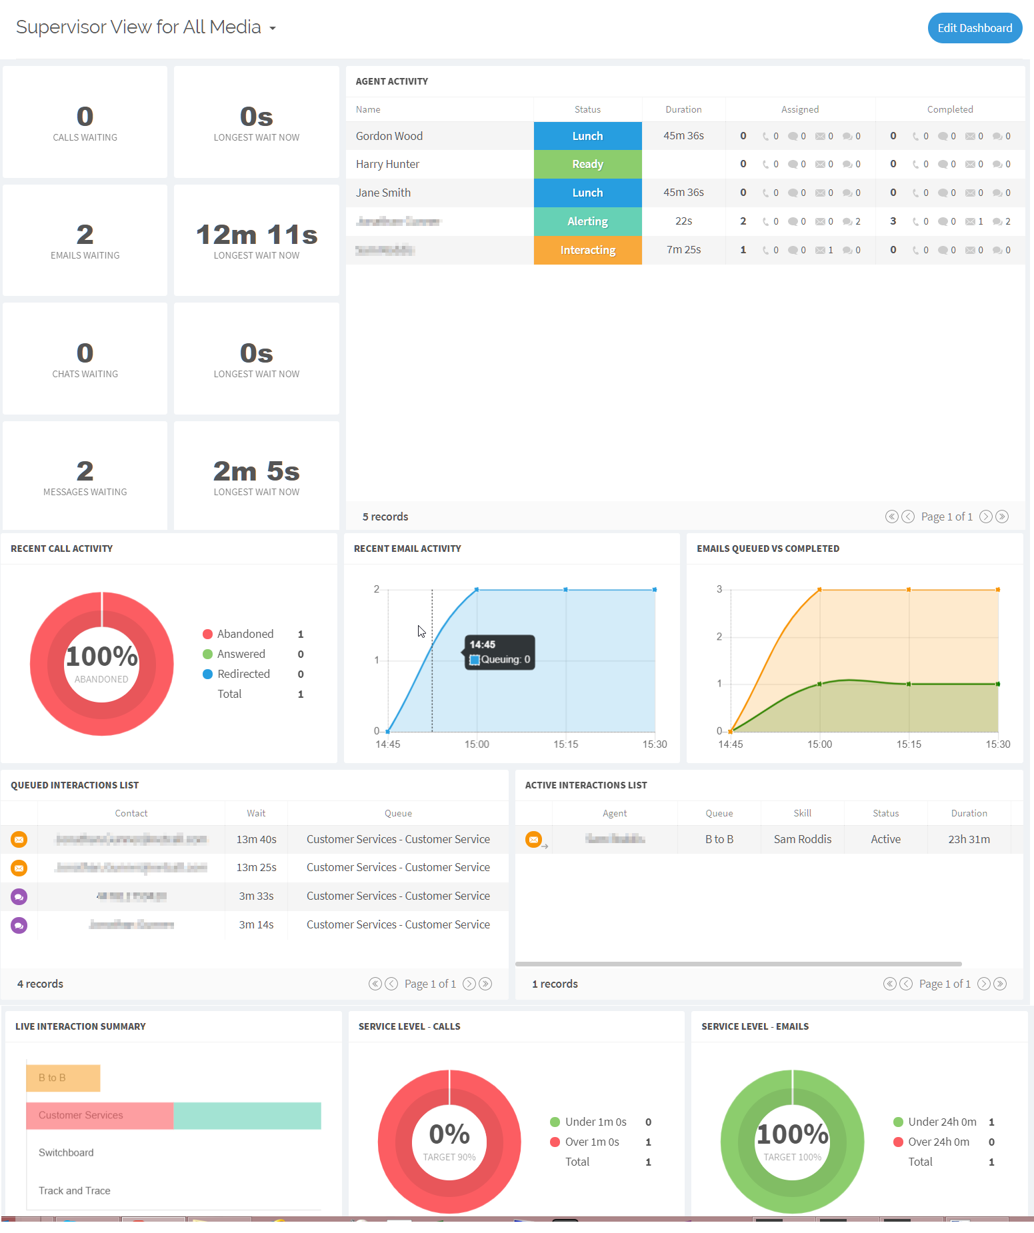Jump to first page in Agent Activity
This screenshot has height=1233, width=1034.
pos(891,517)
